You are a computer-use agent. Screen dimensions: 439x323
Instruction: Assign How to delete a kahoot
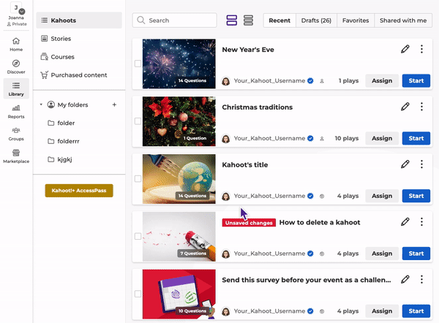pyautogui.click(x=382, y=254)
